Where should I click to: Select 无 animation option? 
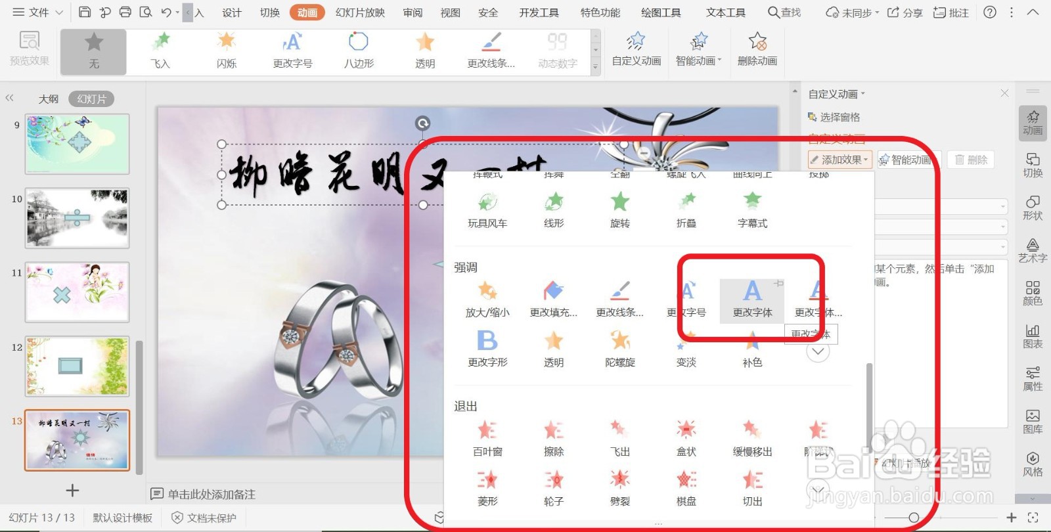94,51
